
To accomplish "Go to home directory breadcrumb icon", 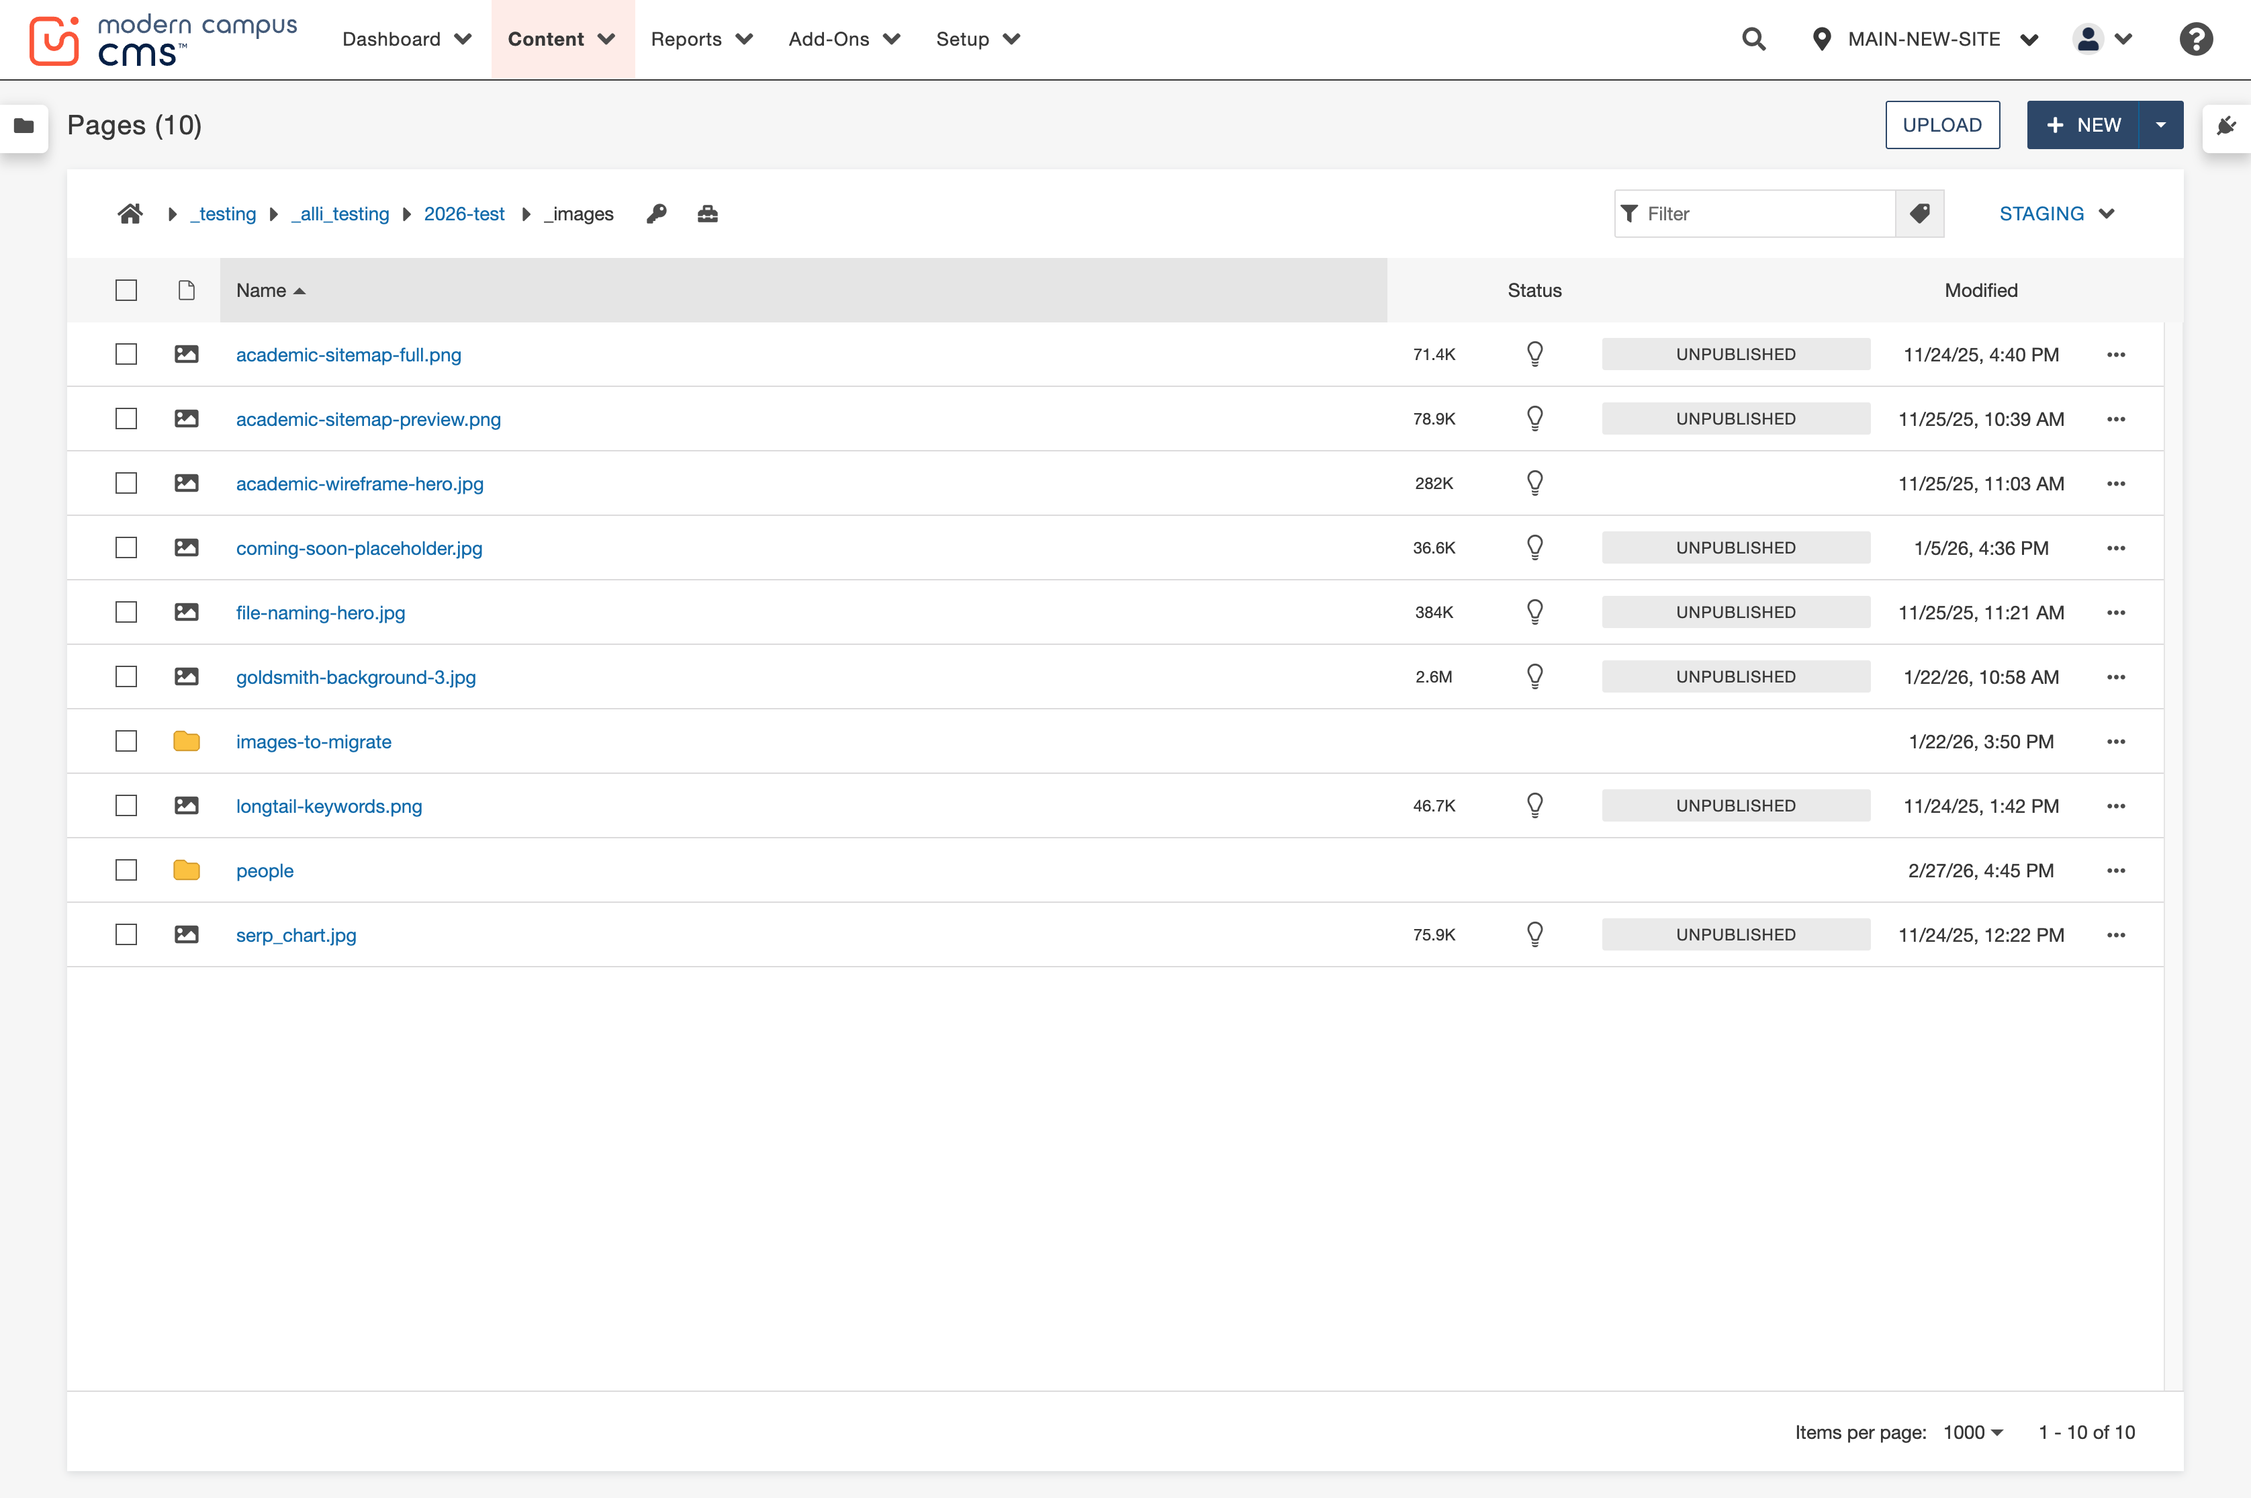I will pyautogui.click(x=130, y=214).
